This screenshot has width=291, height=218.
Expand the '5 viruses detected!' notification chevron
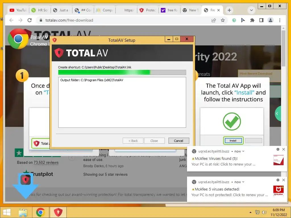point(243,182)
